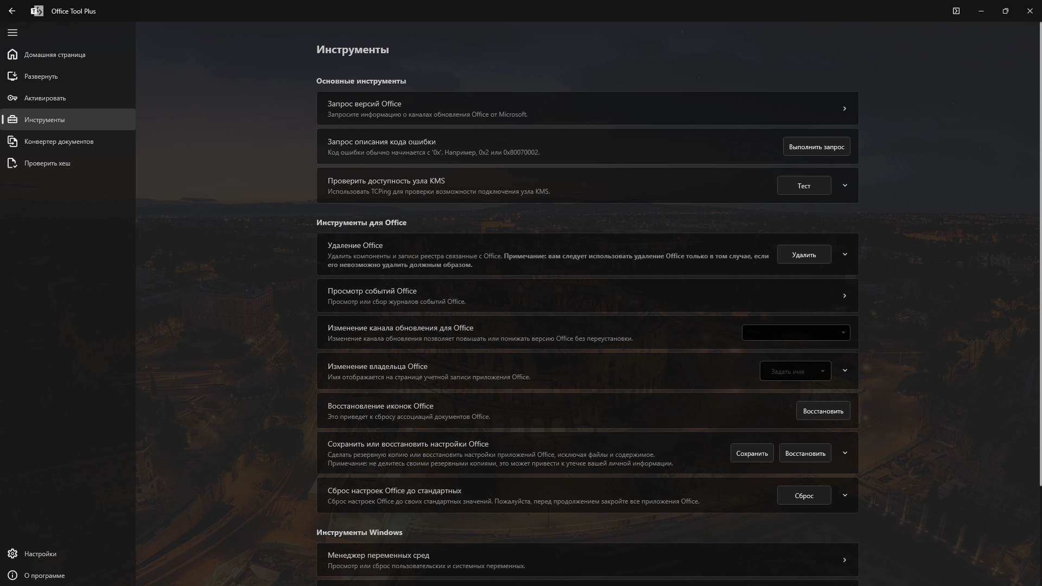This screenshot has height=586, width=1042.
Task: Click the Выполнить запрос button
Action: 816,146
